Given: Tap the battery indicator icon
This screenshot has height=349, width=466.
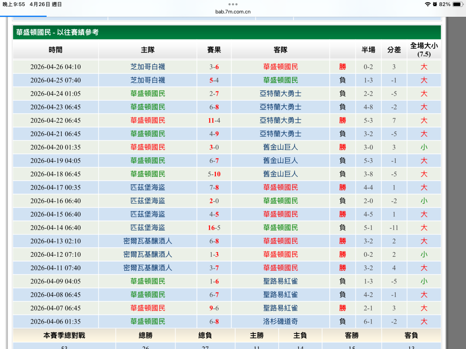Looking at the screenshot, I should click(457, 4).
